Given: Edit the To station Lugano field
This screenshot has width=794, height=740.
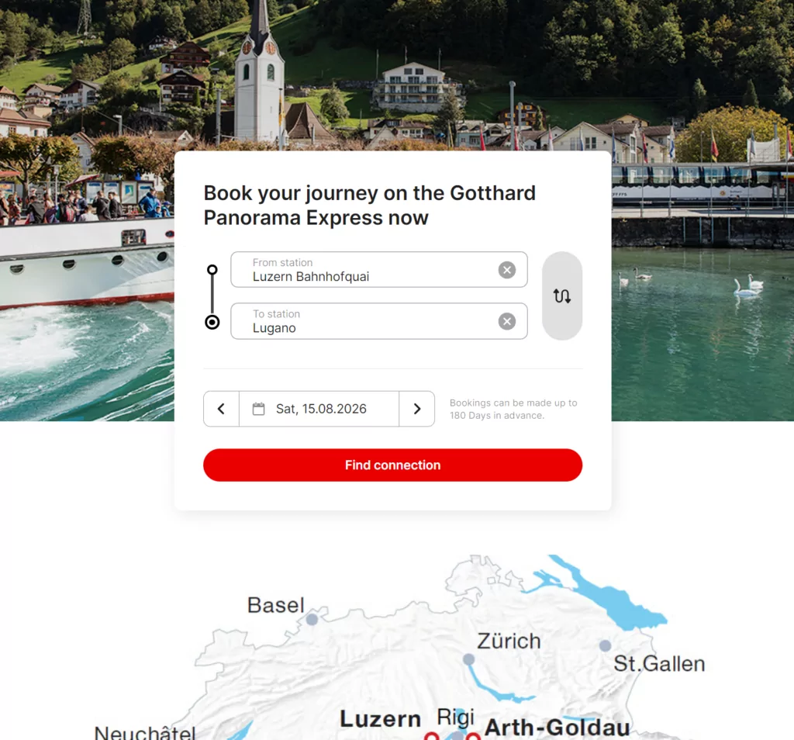Looking at the screenshot, I should click(x=378, y=321).
